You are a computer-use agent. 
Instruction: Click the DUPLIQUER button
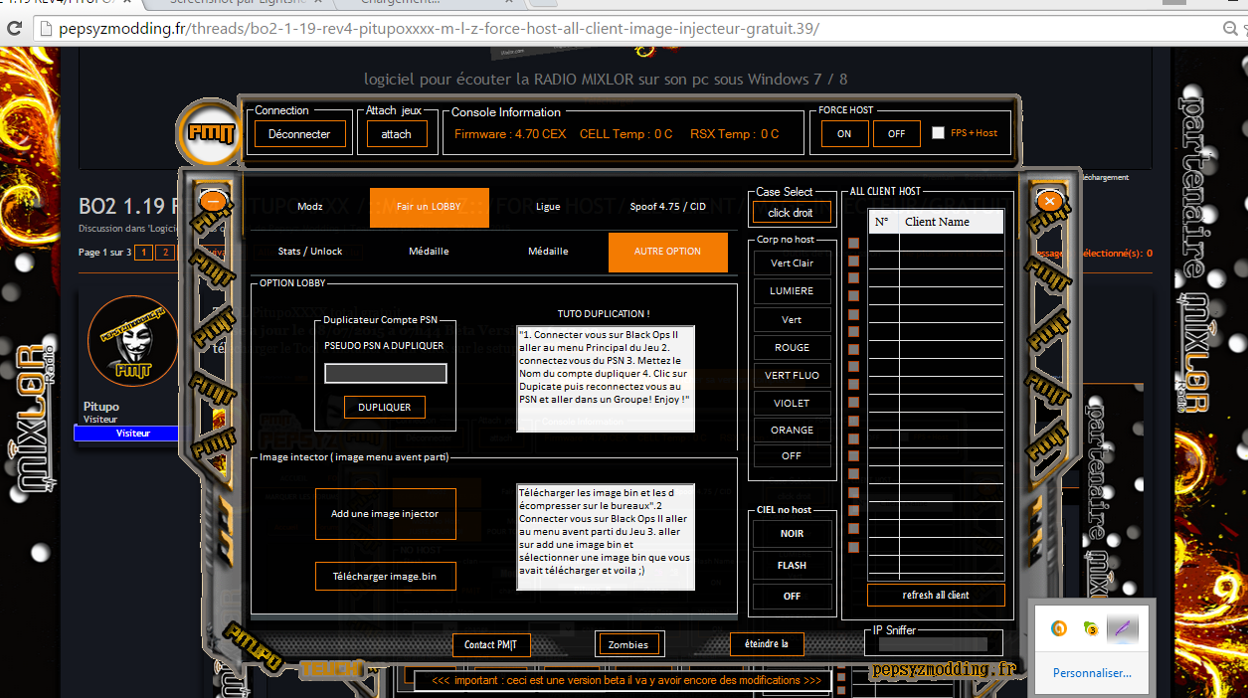click(x=385, y=408)
